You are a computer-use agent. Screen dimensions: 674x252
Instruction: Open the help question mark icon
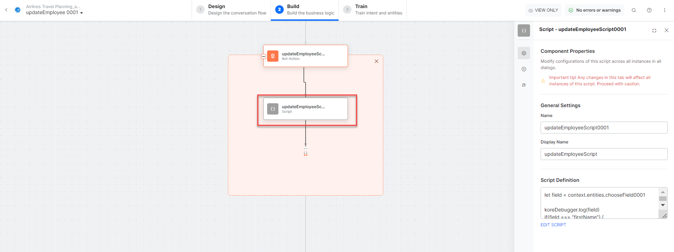(x=649, y=10)
